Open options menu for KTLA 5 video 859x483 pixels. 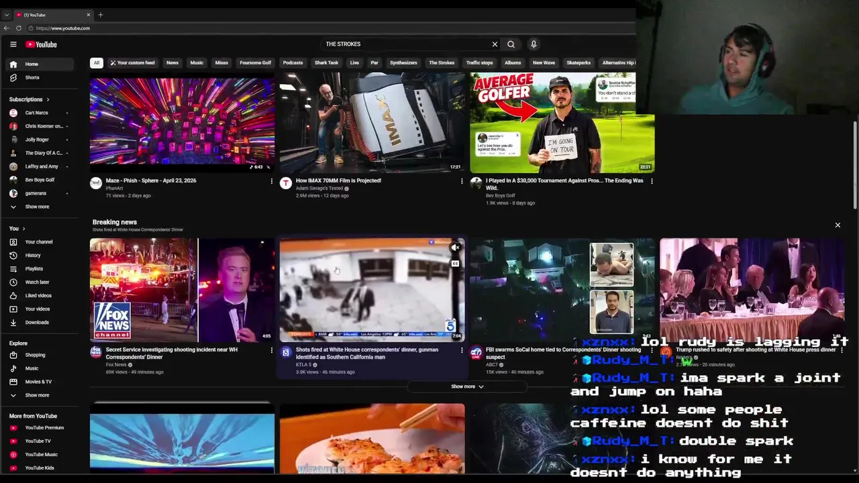point(462,350)
